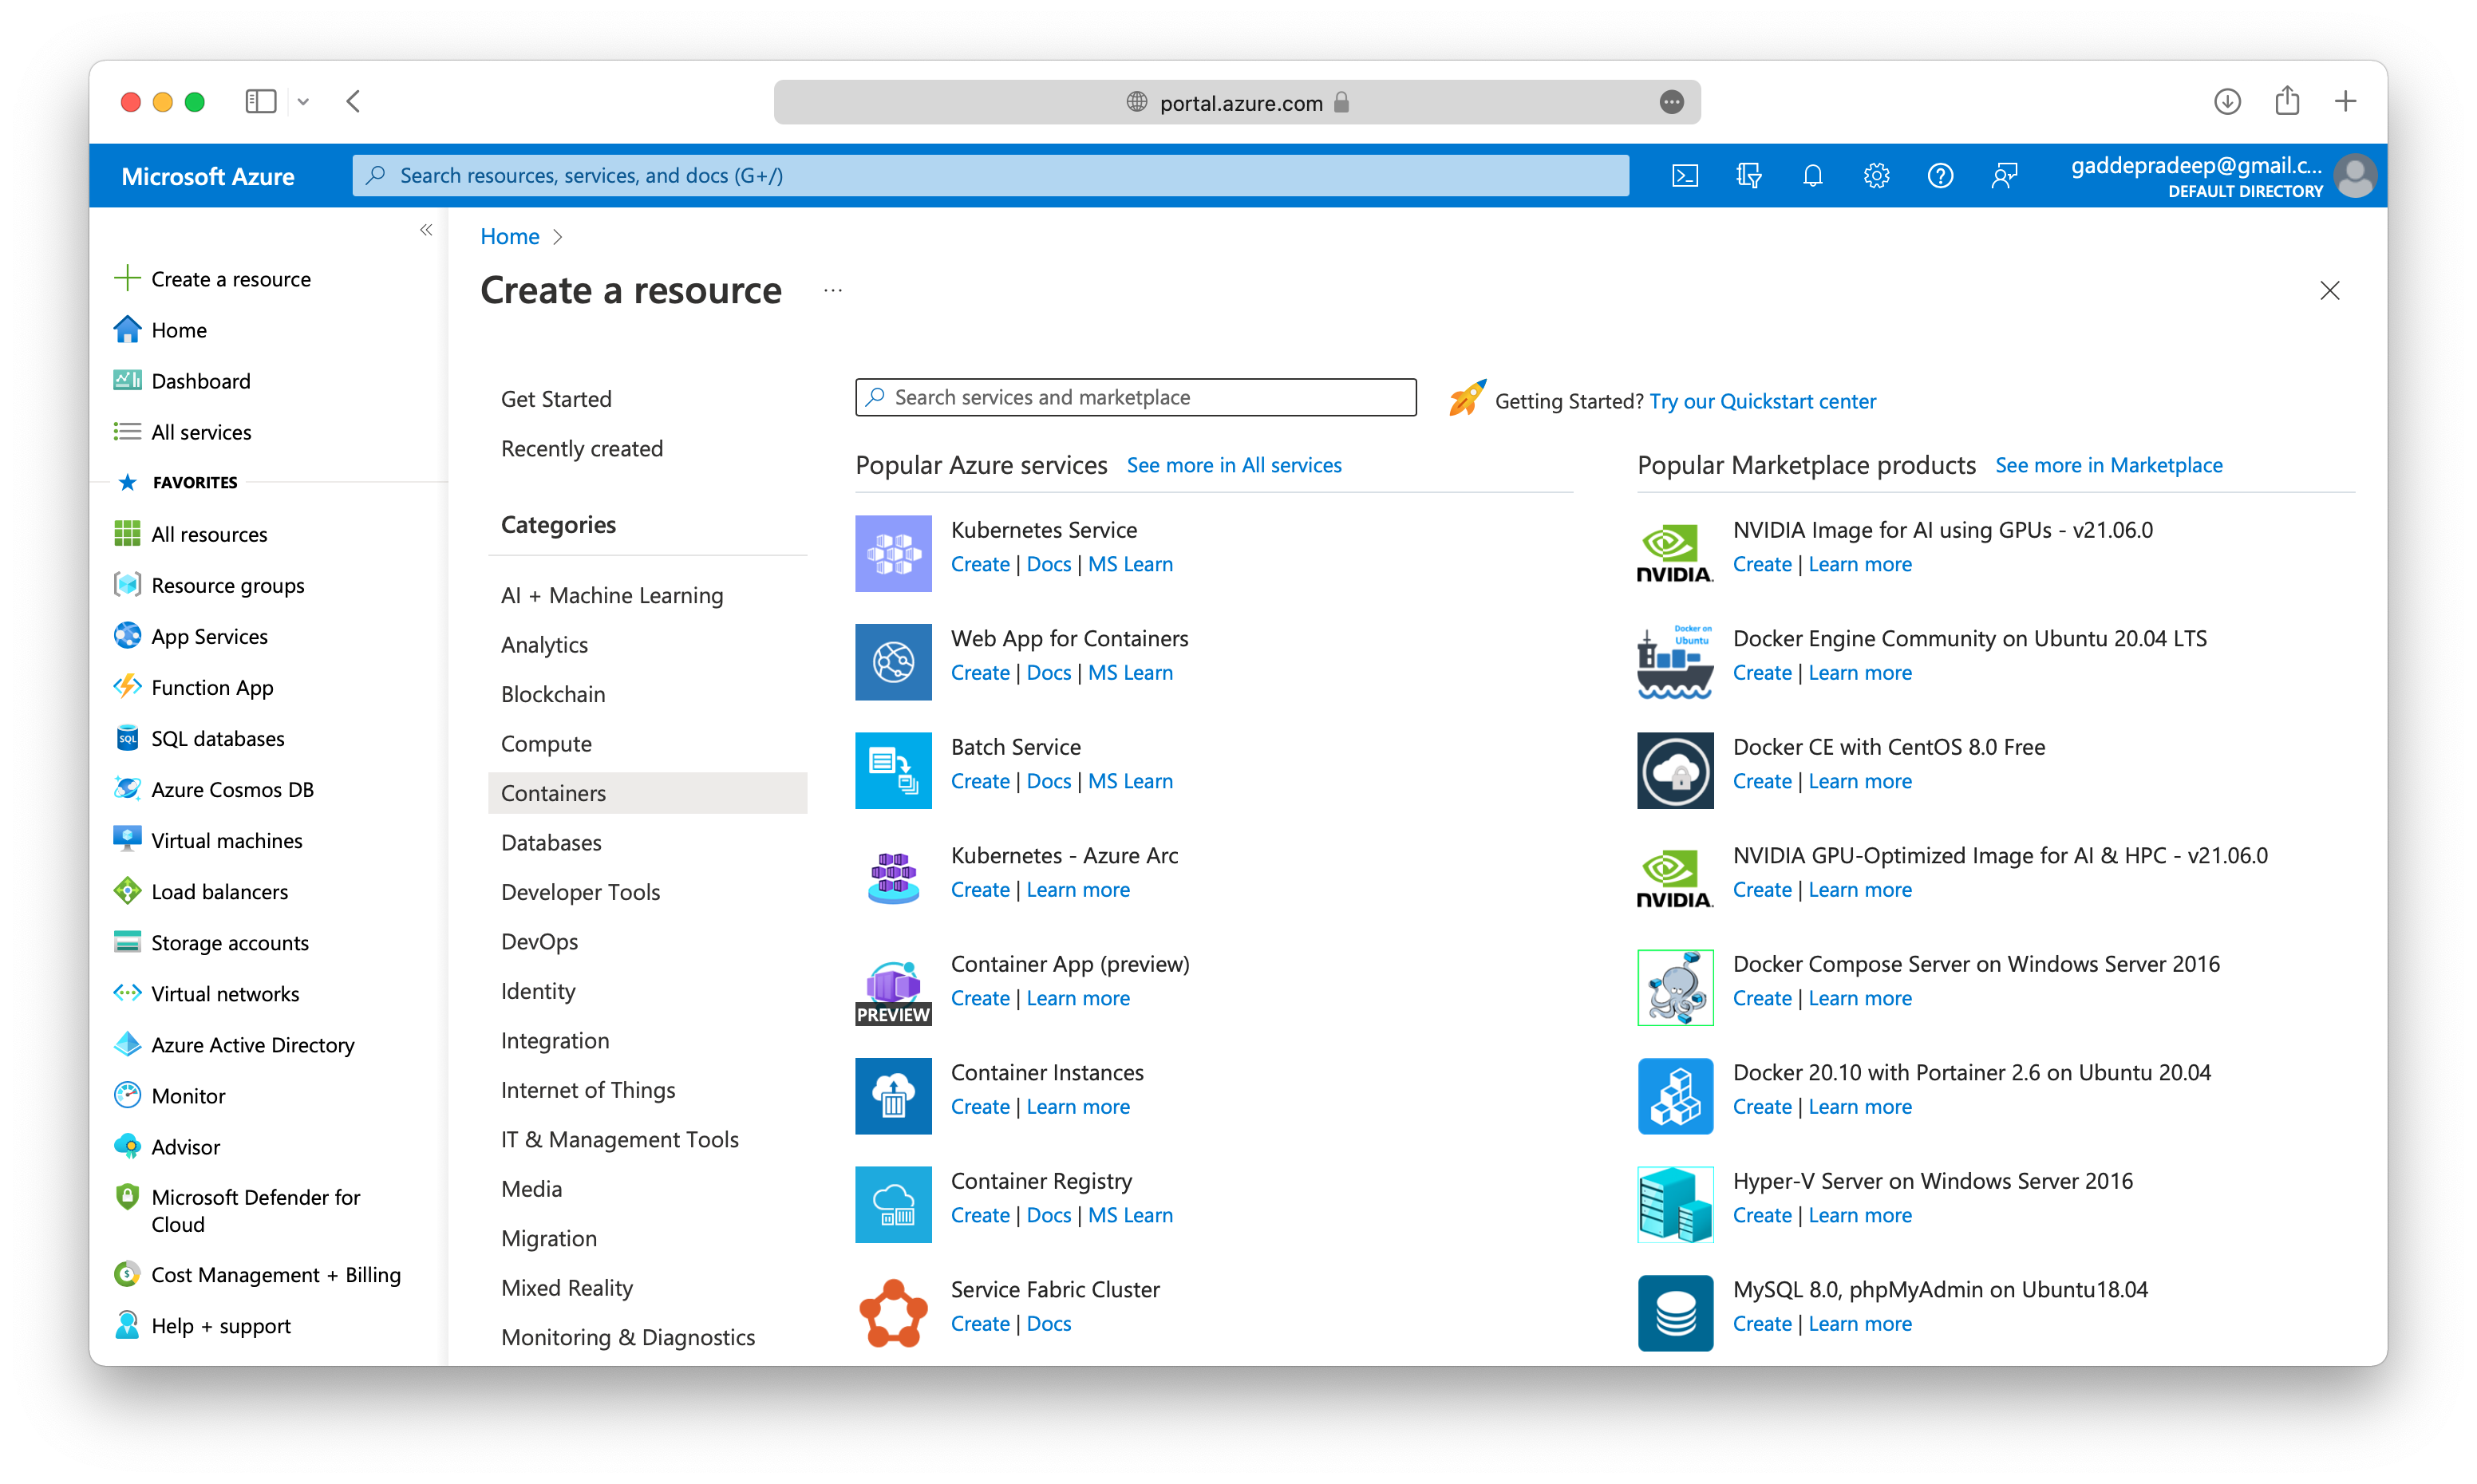Open feedback icon in top bar
2477x1484 pixels.
point(2004,176)
